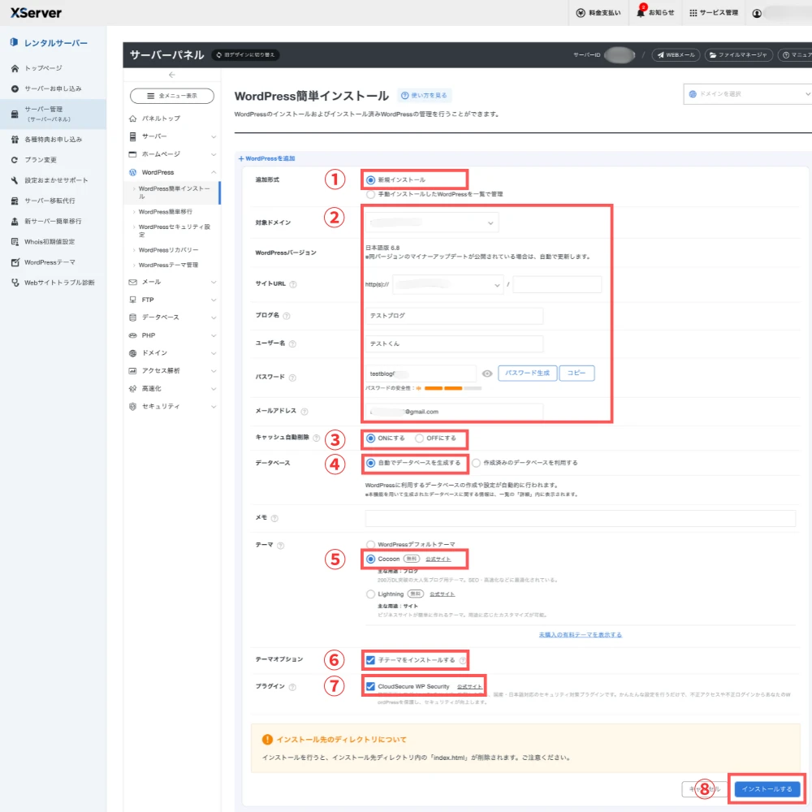
Task: Open WordPressリカバリー menu item
Action: click(168, 250)
